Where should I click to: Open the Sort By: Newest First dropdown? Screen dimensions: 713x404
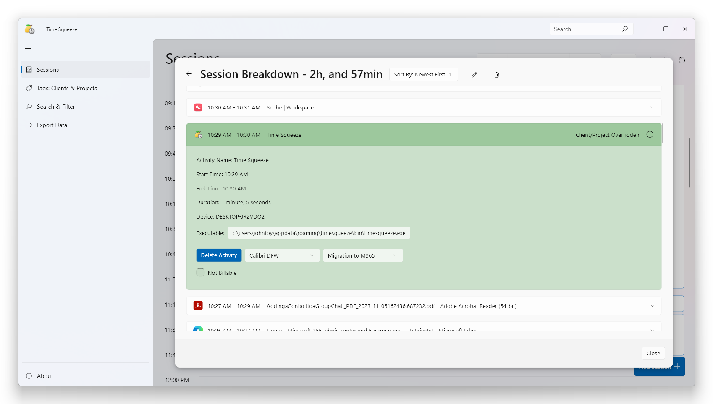coord(423,74)
